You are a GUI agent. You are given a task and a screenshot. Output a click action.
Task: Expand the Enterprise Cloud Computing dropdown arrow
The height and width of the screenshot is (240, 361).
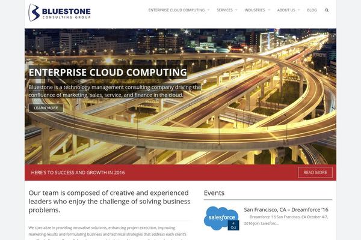pyautogui.click(x=208, y=10)
